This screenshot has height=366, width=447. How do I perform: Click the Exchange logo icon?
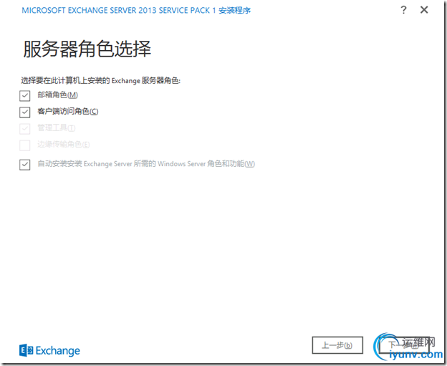coord(27,350)
